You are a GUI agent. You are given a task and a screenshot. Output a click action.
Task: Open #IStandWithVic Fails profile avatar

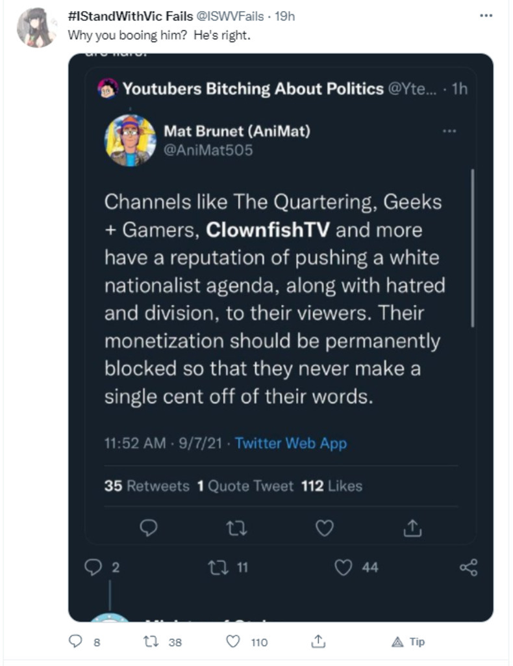tap(36, 27)
